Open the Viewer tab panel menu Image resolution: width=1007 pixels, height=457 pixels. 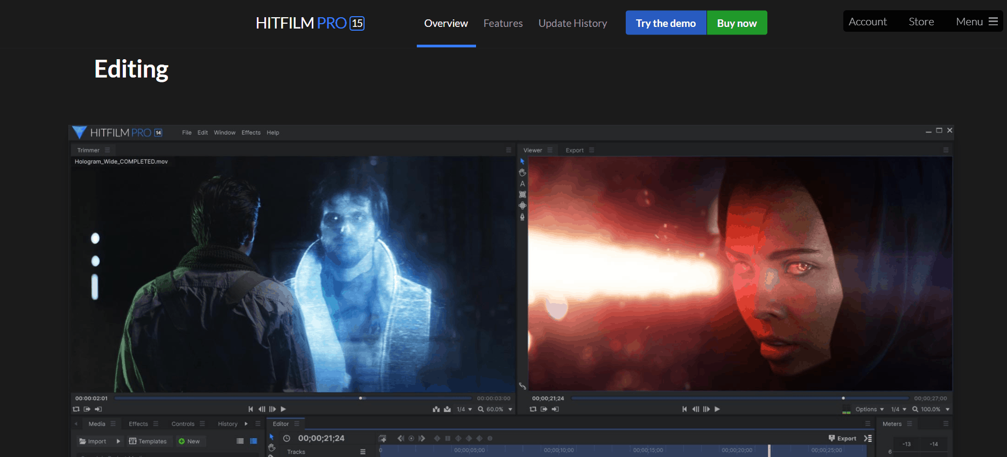click(x=550, y=150)
